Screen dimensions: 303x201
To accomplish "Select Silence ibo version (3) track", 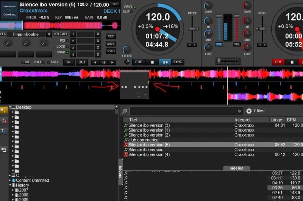I will coord(212,125).
